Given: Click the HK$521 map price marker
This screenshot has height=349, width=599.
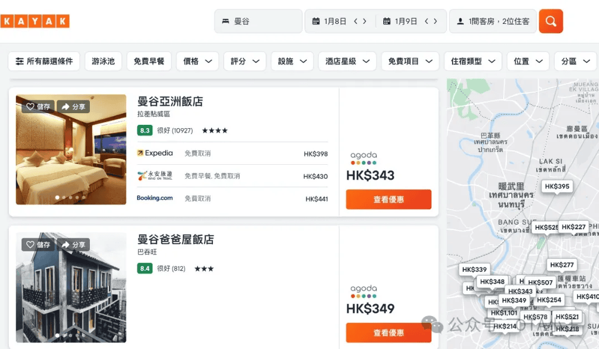Looking at the screenshot, I should click(x=567, y=317).
